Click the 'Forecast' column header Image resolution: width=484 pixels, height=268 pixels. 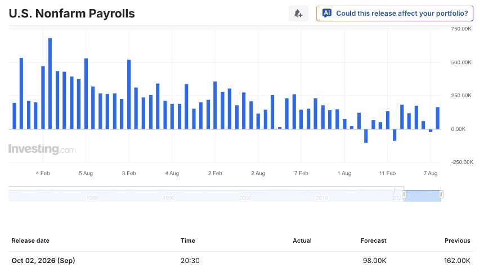coord(374,240)
